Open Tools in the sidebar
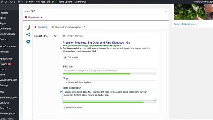 3,75
